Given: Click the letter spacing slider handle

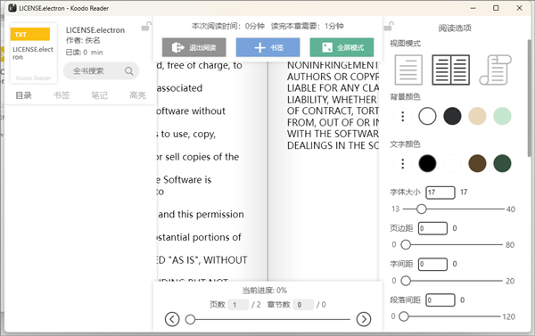Looking at the screenshot, I should pos(406,281).
